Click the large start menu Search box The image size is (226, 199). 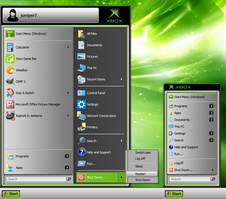[x=36, y=179]
